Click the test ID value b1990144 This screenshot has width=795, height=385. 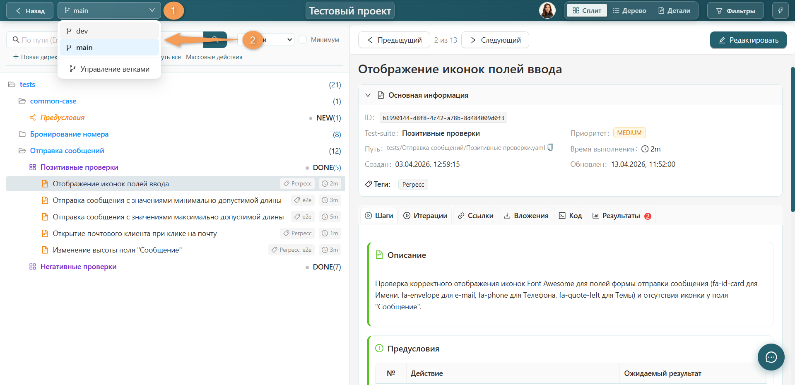point(443,118)
